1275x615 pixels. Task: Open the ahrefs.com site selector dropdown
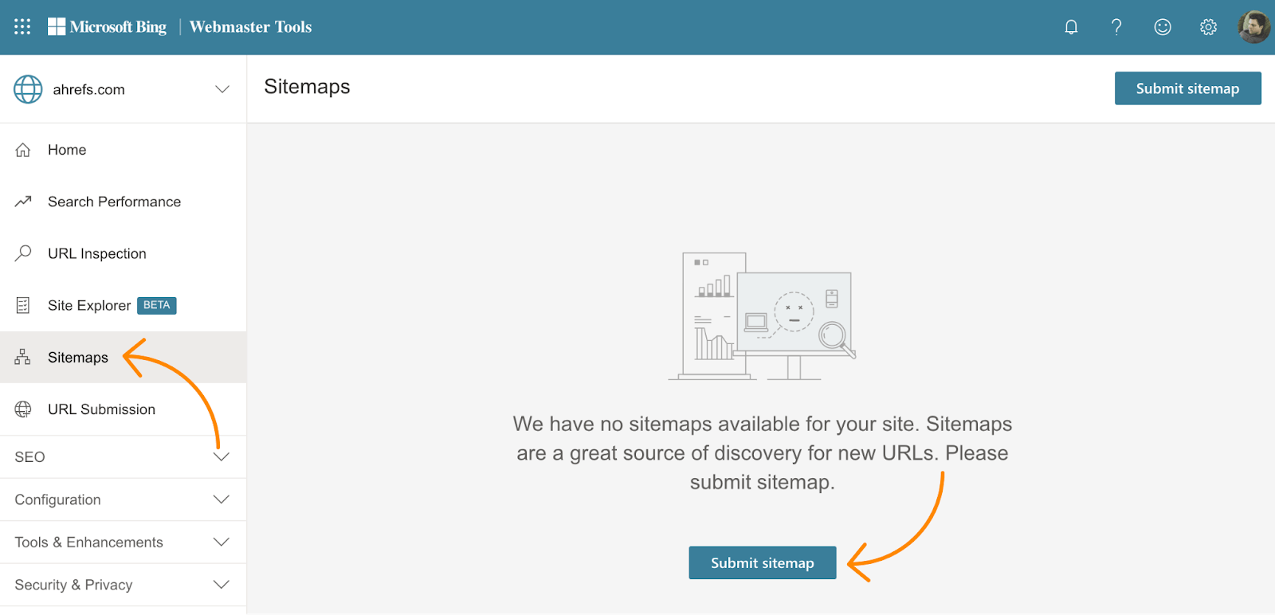coord(222,89)
